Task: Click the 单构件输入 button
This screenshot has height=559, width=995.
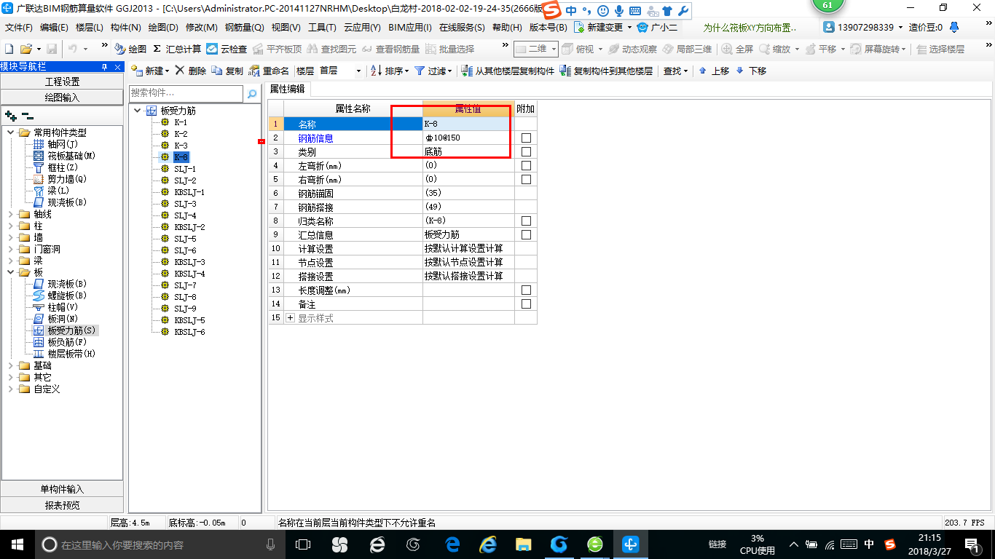Action: pos(62,489)
